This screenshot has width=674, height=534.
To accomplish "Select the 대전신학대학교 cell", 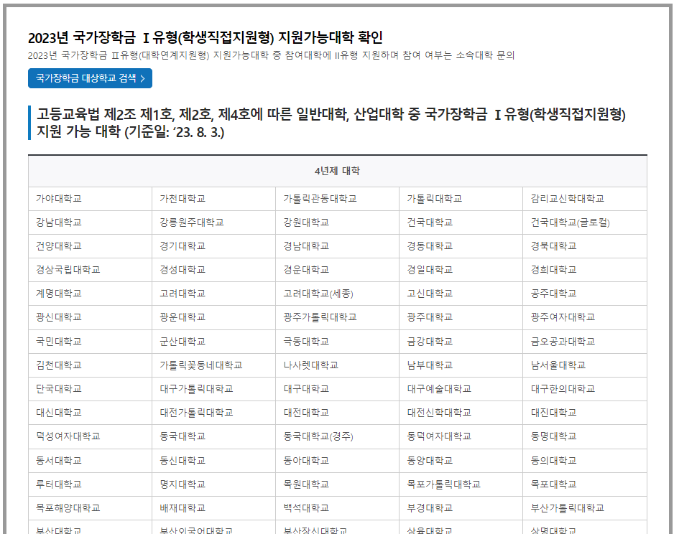I will [461, 413].
